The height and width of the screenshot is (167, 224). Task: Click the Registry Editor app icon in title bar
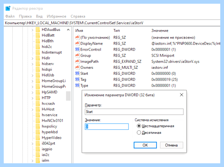coord(8,9)
